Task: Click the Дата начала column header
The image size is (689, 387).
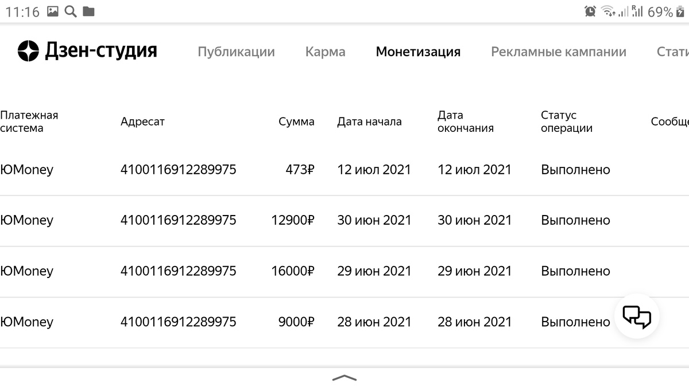Action: pos(369,122)
